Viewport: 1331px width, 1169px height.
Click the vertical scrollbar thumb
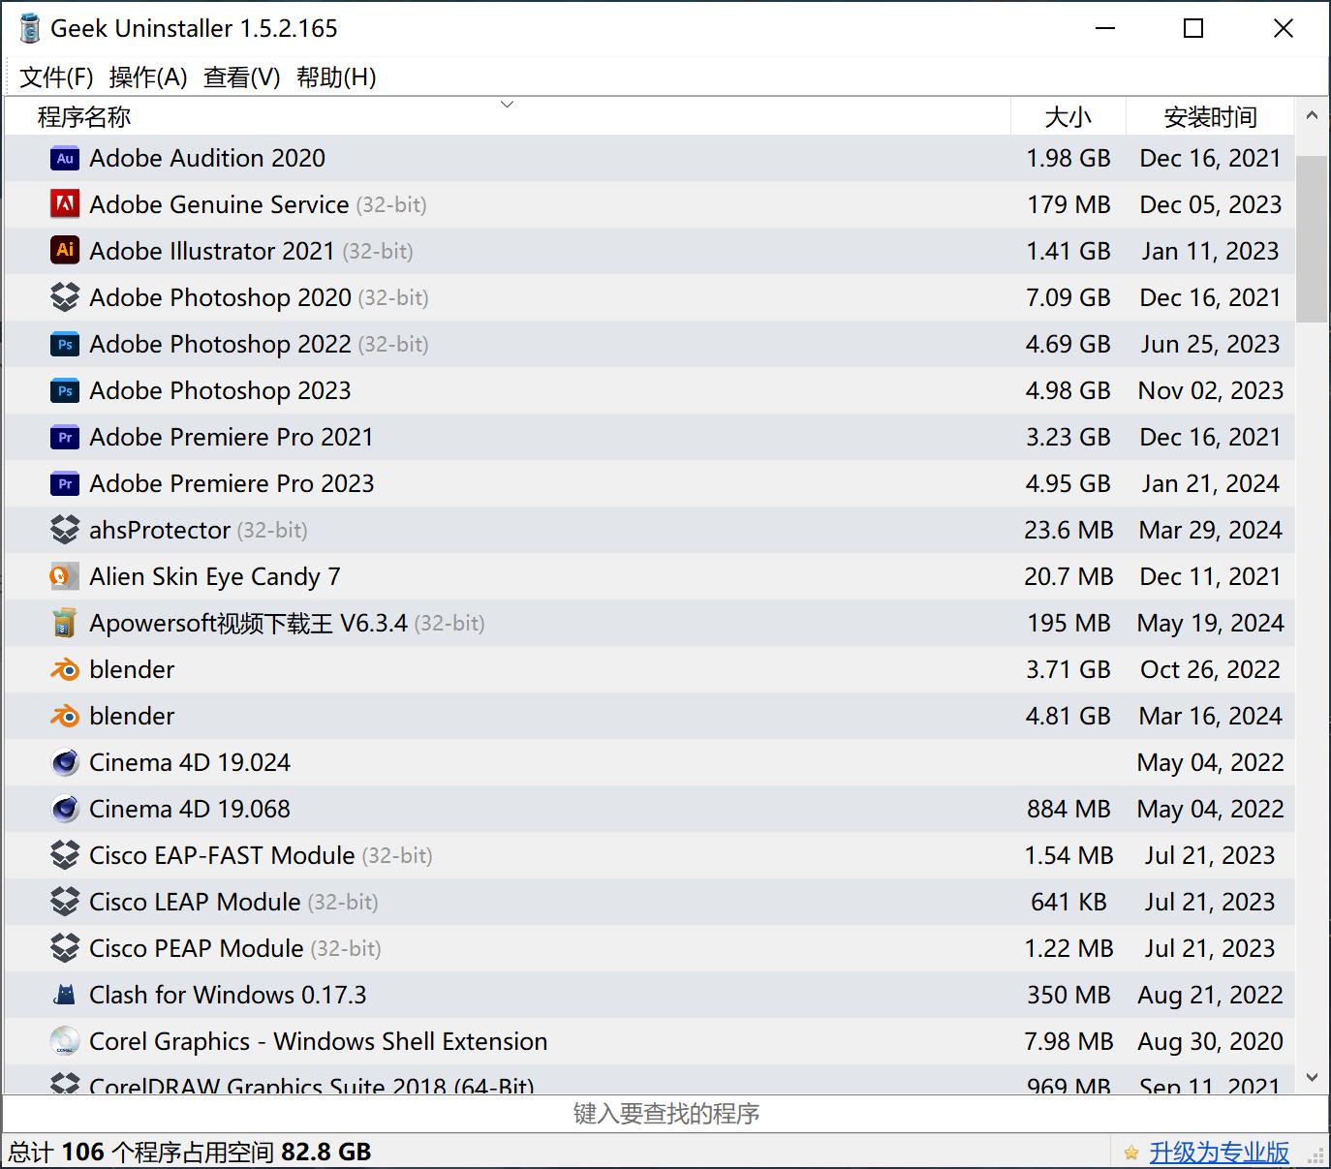1312,238
